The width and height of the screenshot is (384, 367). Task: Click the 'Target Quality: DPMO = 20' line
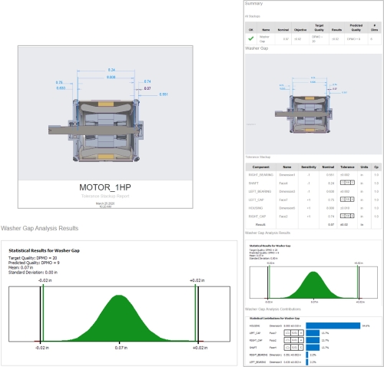32,258
